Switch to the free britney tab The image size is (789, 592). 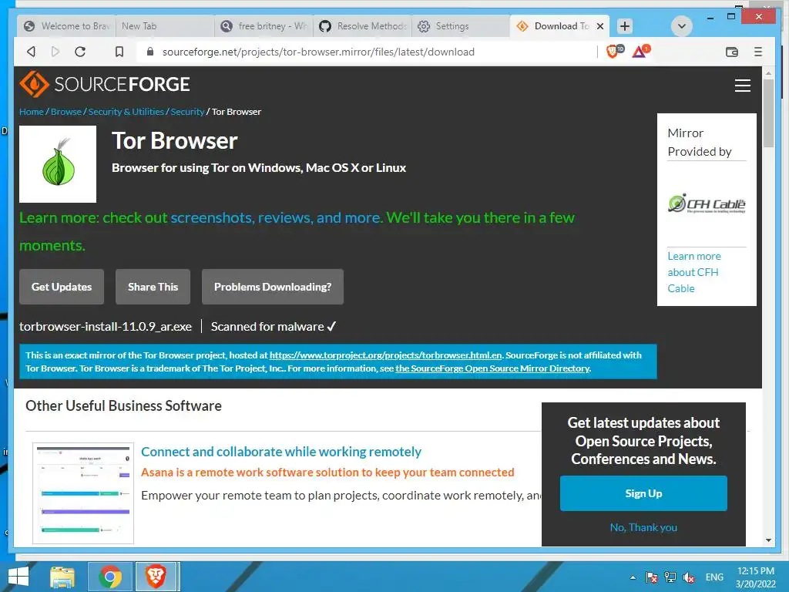pos(264,26)
